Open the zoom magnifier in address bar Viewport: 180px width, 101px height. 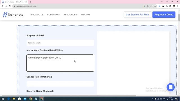tap(148, 6)
